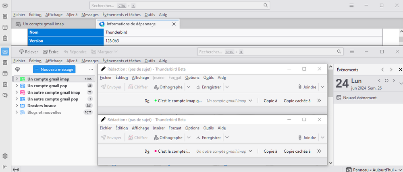The width and height of the screenshot is (403, 172).
Task: Select the Mail space icon highlighted in sidebar
Action: click(5, 52)
